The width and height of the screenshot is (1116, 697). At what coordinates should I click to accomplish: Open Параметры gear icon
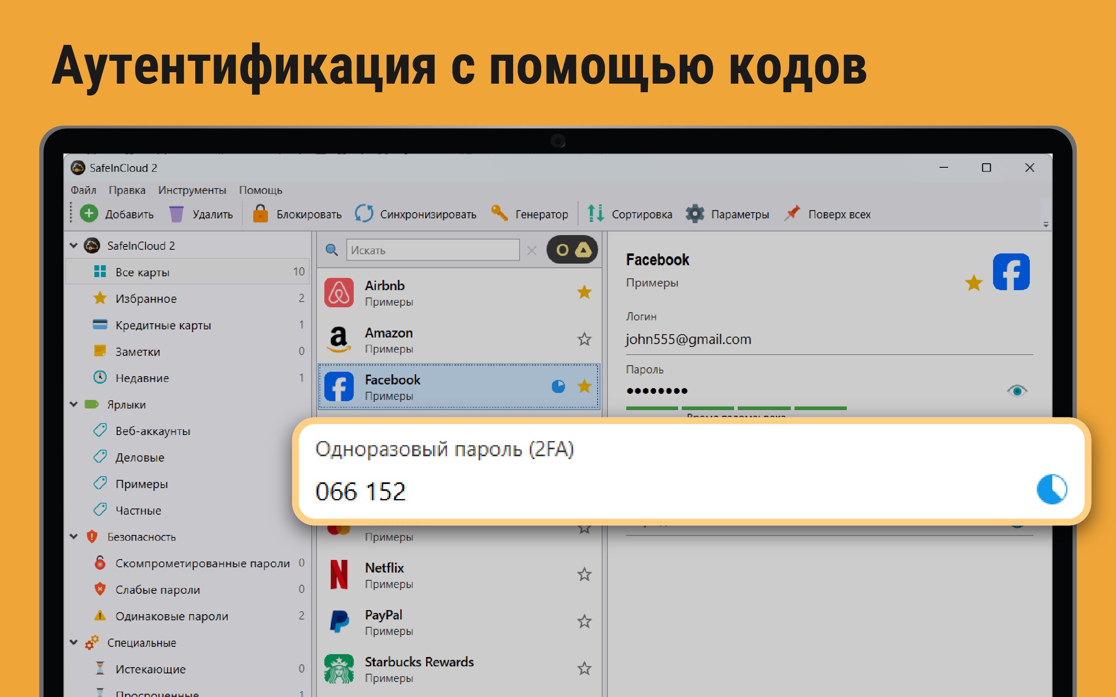[695, 214]
